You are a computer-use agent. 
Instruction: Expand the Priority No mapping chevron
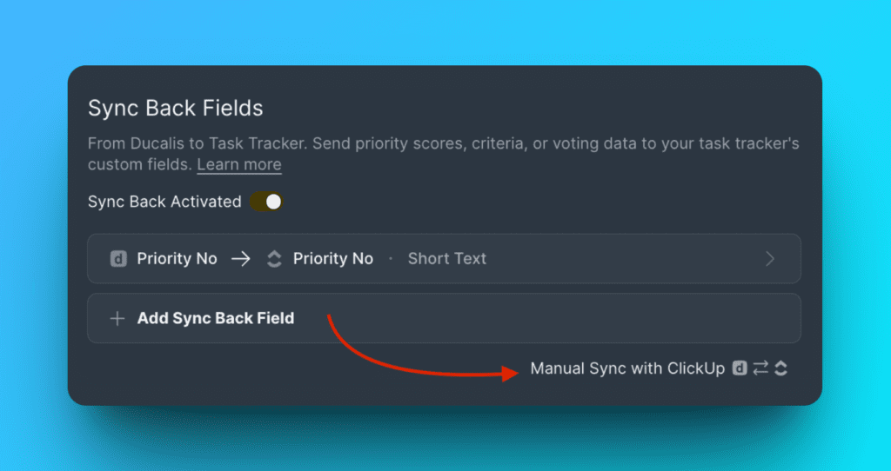769,259
